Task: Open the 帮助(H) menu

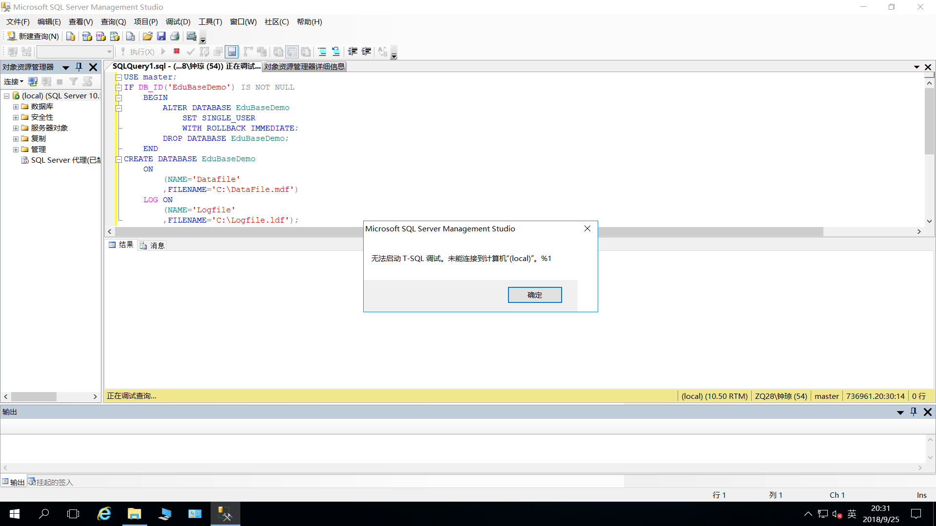Action: click(309, 21)
